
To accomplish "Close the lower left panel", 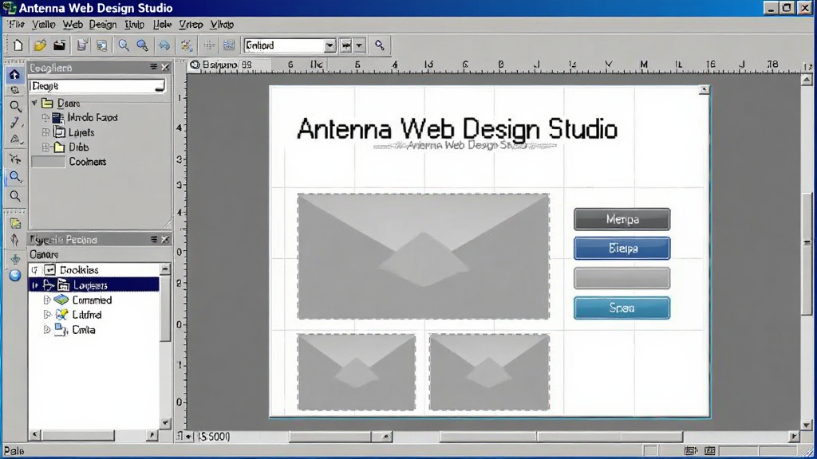I will [165, 239].
